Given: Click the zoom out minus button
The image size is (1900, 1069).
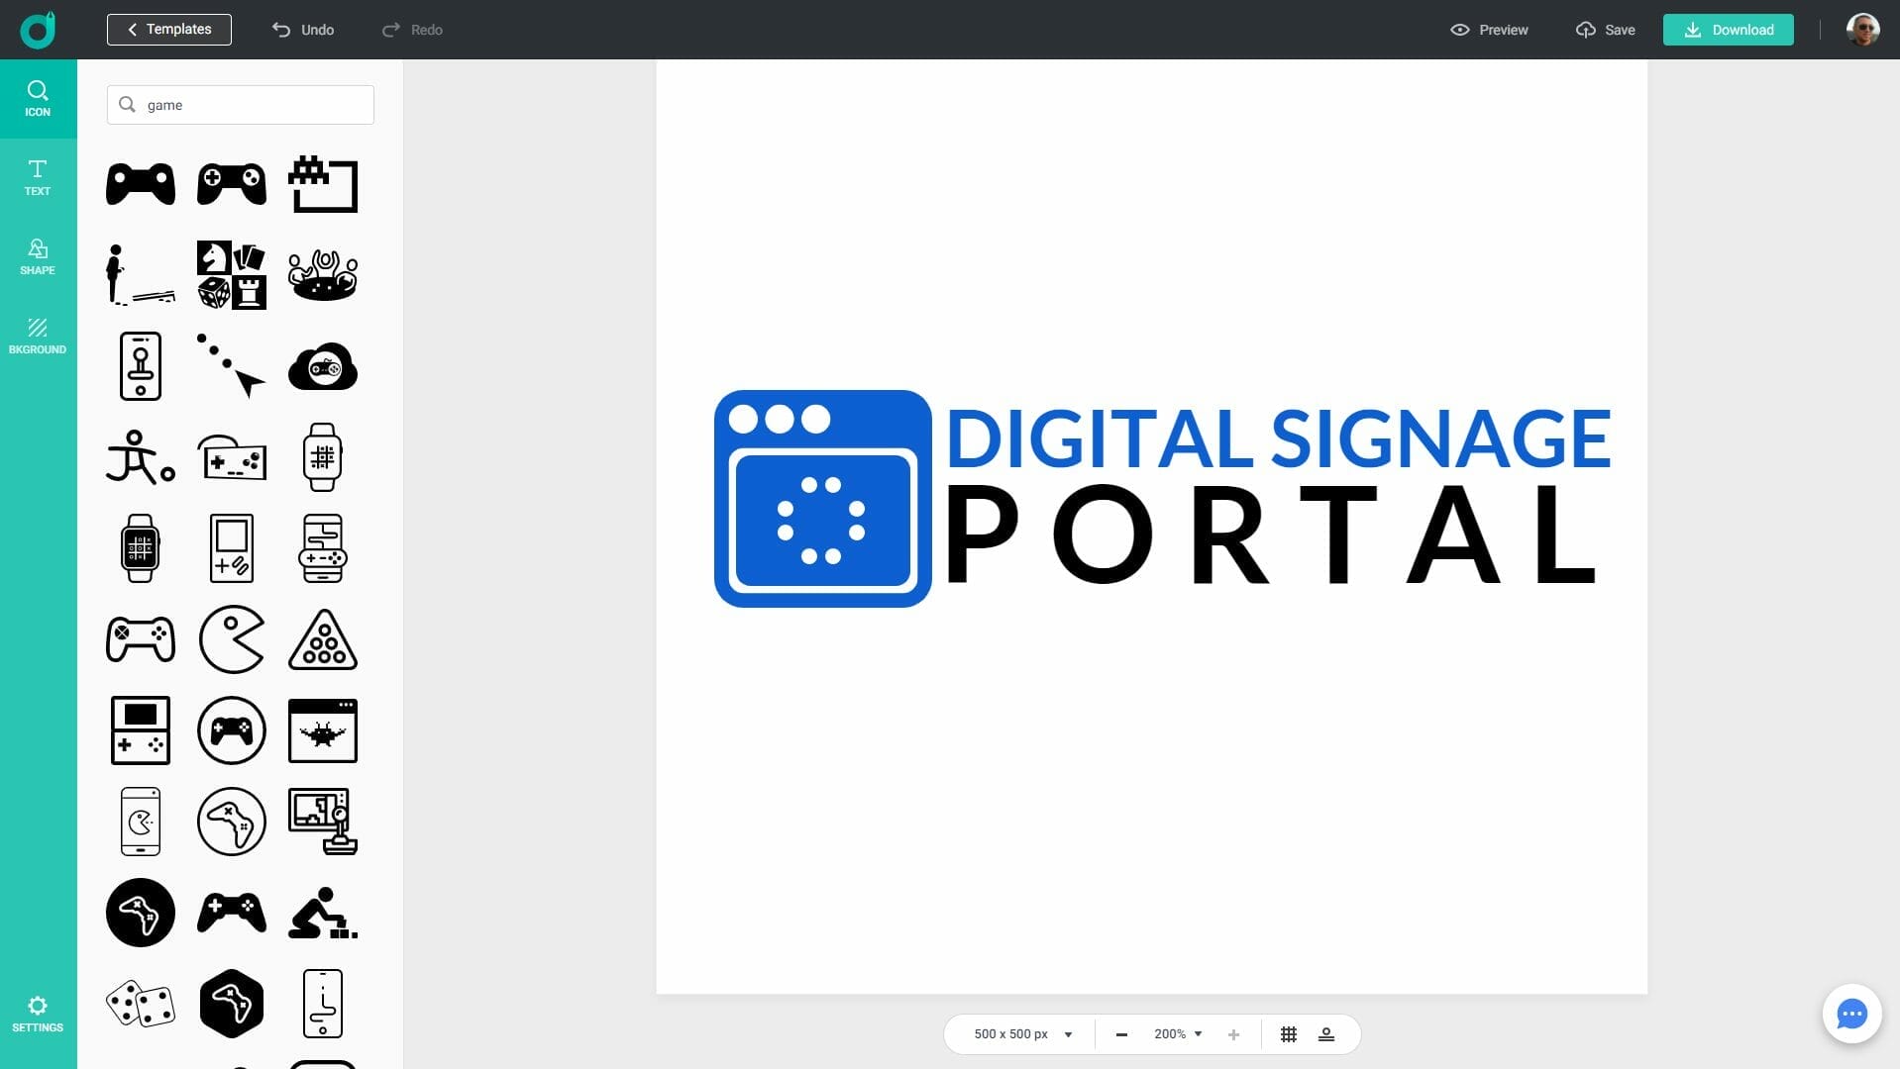Looking at the screenshot, I should click(1121, 1034).
